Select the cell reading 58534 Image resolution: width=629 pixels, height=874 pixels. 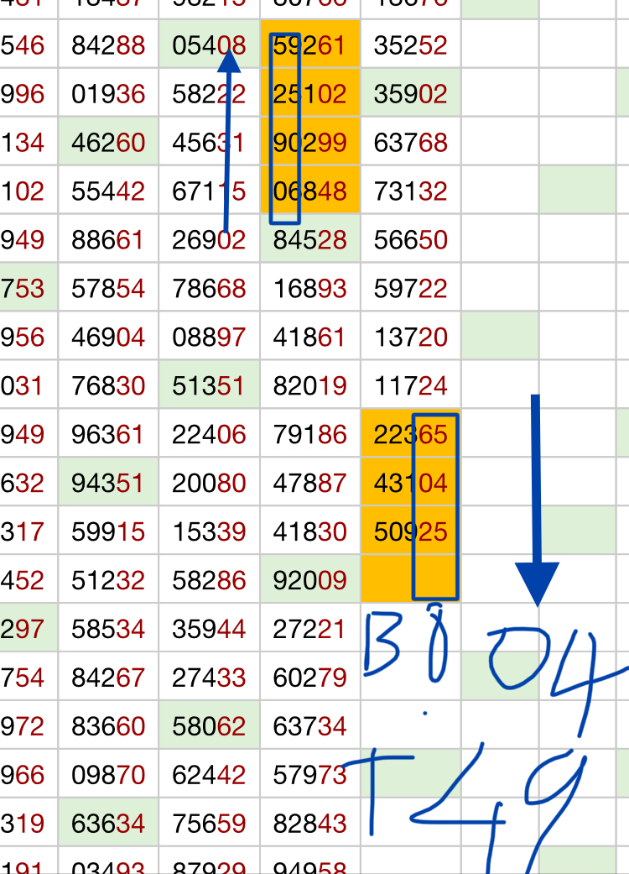(x=108, y=628)
